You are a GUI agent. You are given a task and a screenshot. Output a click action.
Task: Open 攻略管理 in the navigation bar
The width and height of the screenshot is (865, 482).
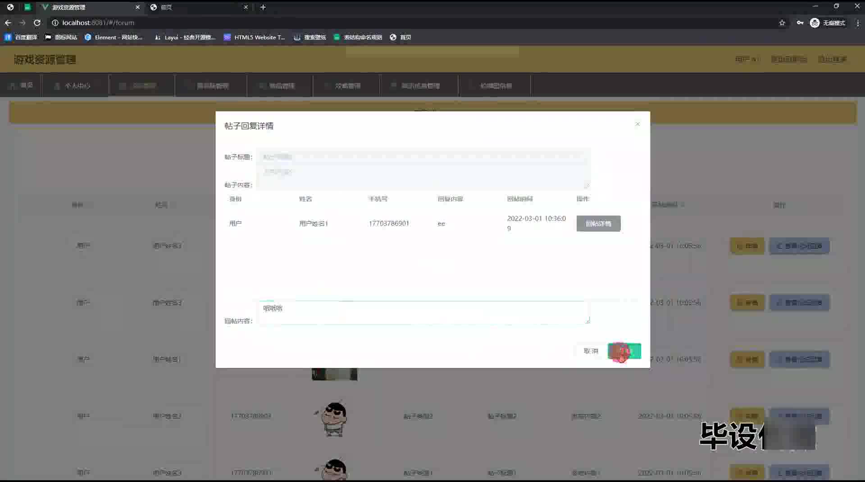point(346,85)
